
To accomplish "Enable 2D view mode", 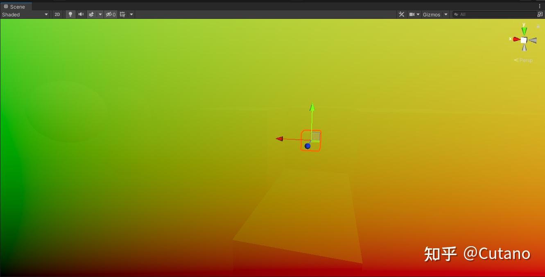I will pyautogui.click(x=57, y=14).
